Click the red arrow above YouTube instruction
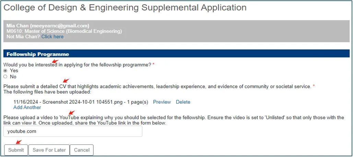The height and width of the screenshot is (157, 353). (x=72, y=113)
